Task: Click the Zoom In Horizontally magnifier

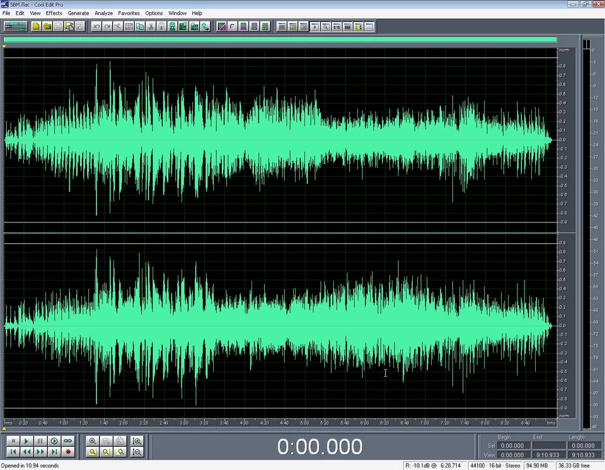Action: click(93, 441)
